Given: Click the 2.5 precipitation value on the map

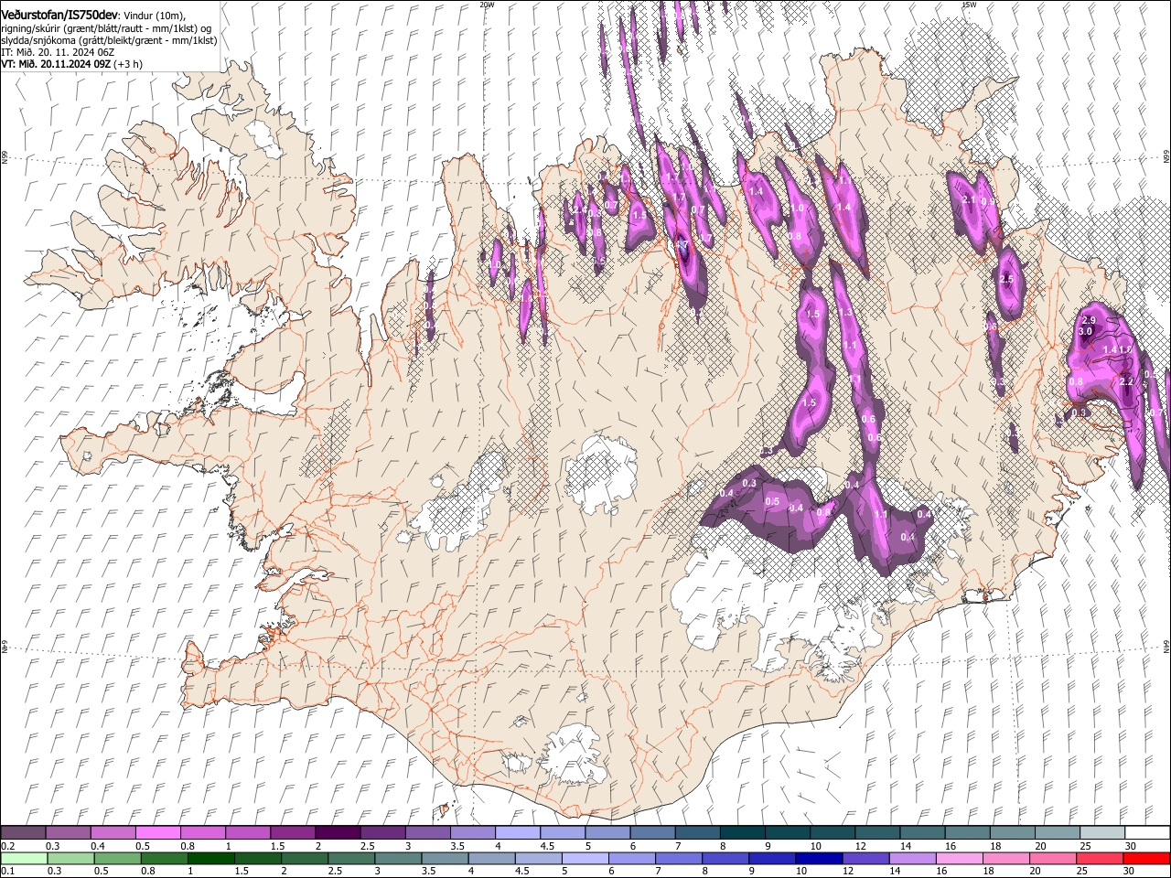Looking at the screenshot, I should click(x=1007, y=279).
